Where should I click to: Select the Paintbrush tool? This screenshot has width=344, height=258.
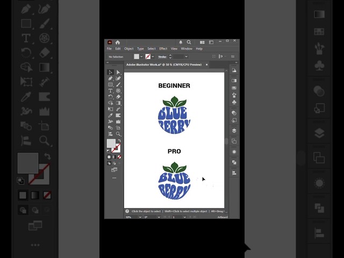[118, 84]
